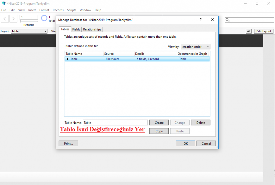Image resolution: width=275 pixels, height=185 pixels.
Task: Switch to the Relationships tab
Action: 92,29
